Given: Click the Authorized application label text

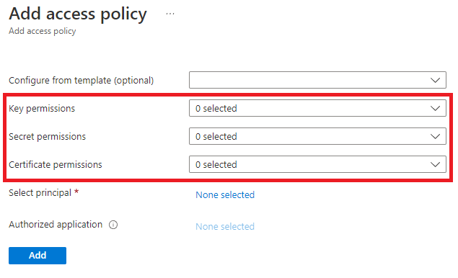Looking at the screenshot, I should click(56, 225).
